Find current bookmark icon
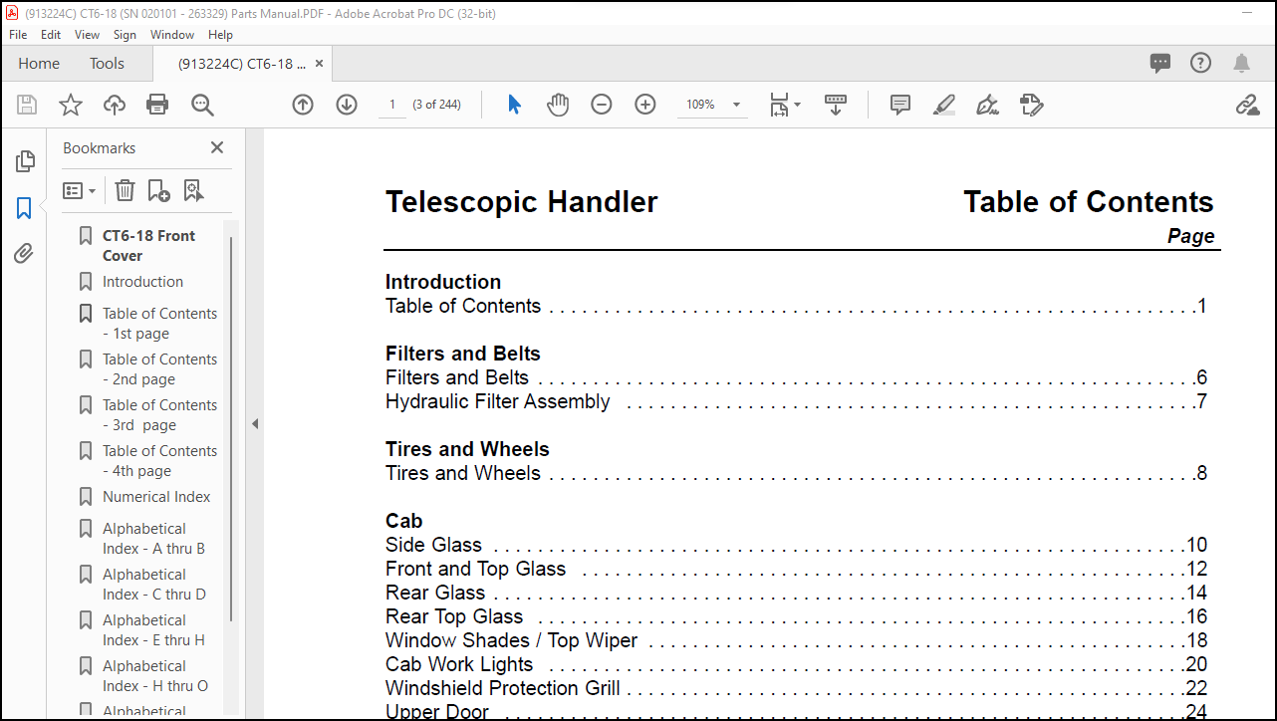This screenshot has width=1277, height=721. tap(193, 190)
